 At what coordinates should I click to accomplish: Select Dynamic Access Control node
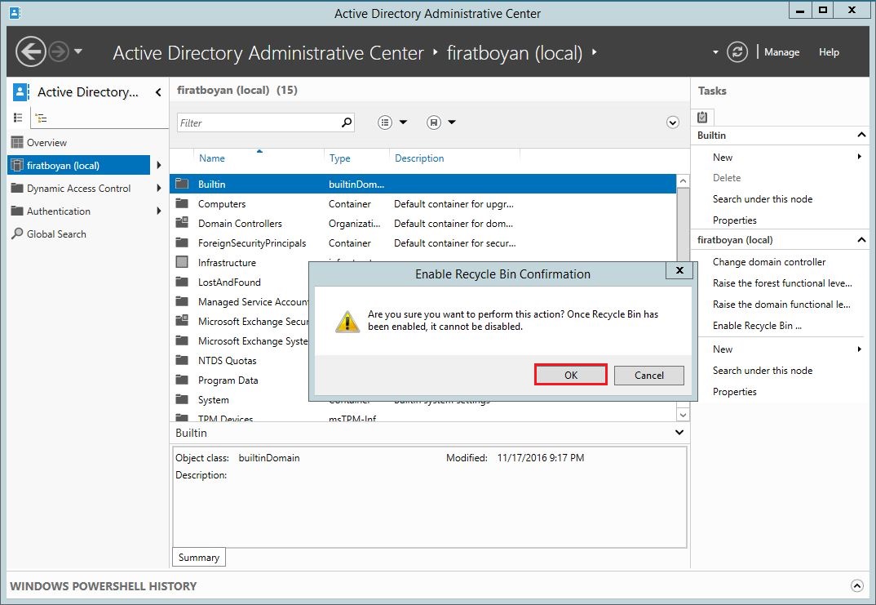pos(78,189)
